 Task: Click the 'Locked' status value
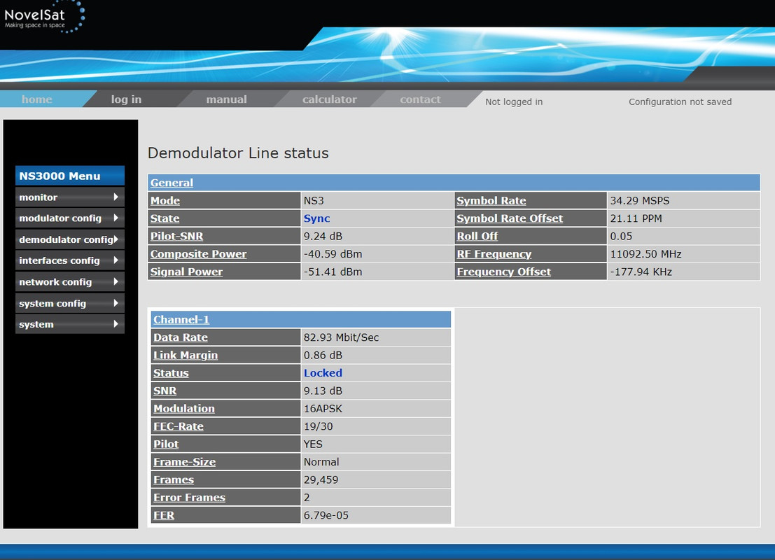[323, 373]
